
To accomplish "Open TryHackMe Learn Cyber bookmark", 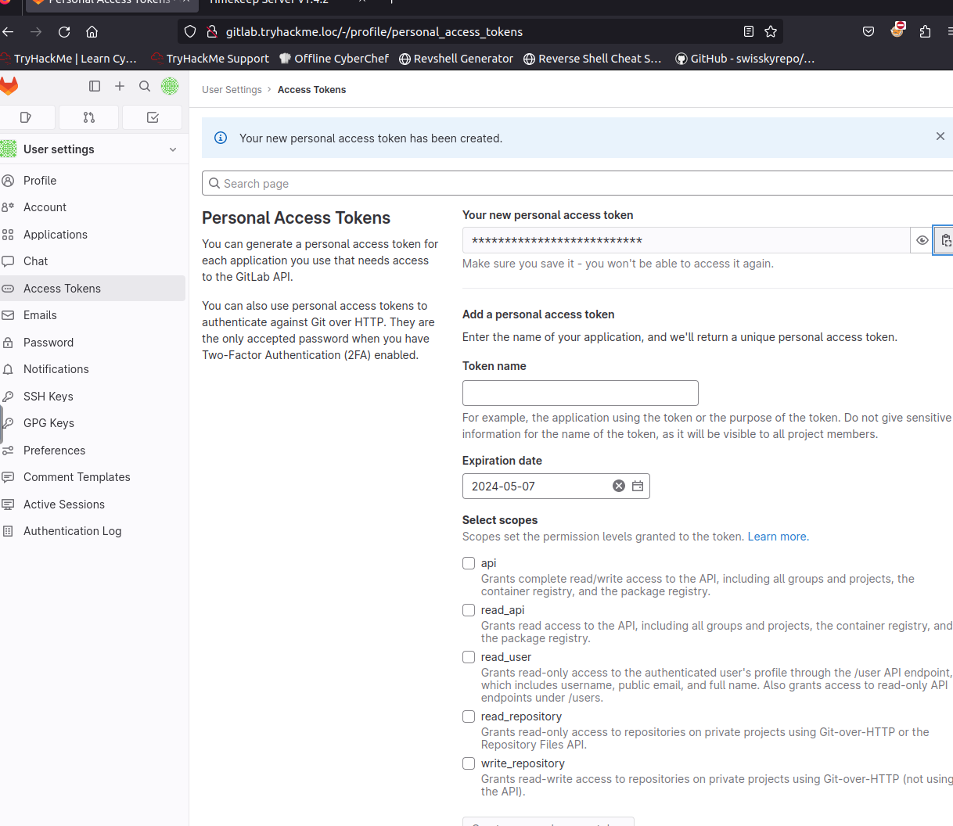I will (x=69, y=59).
